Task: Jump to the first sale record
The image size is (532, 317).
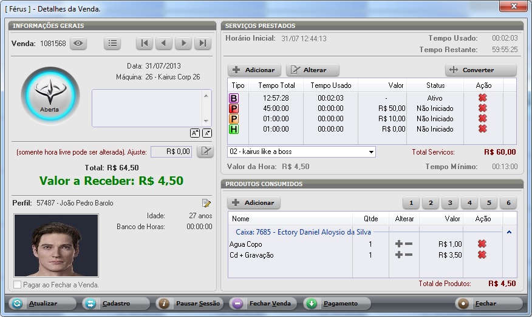Action: click(x=145, y=44)
